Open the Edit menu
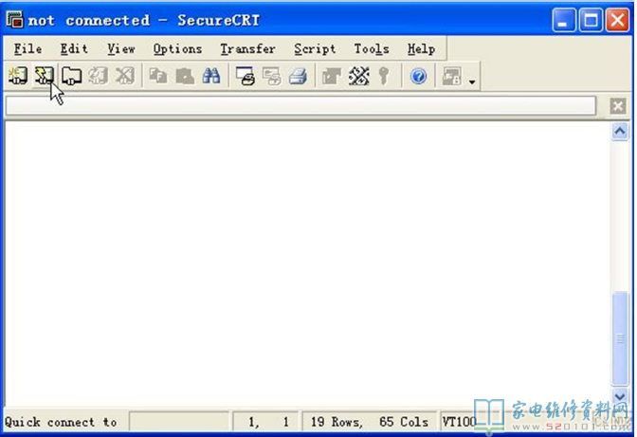637x437 pixels. click(74, 48)
